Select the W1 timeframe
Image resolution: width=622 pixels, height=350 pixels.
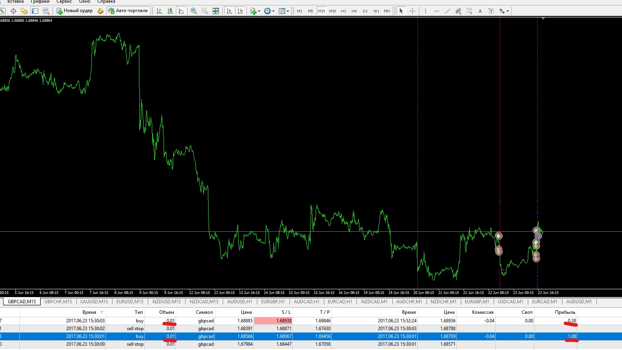coord(376,11)
